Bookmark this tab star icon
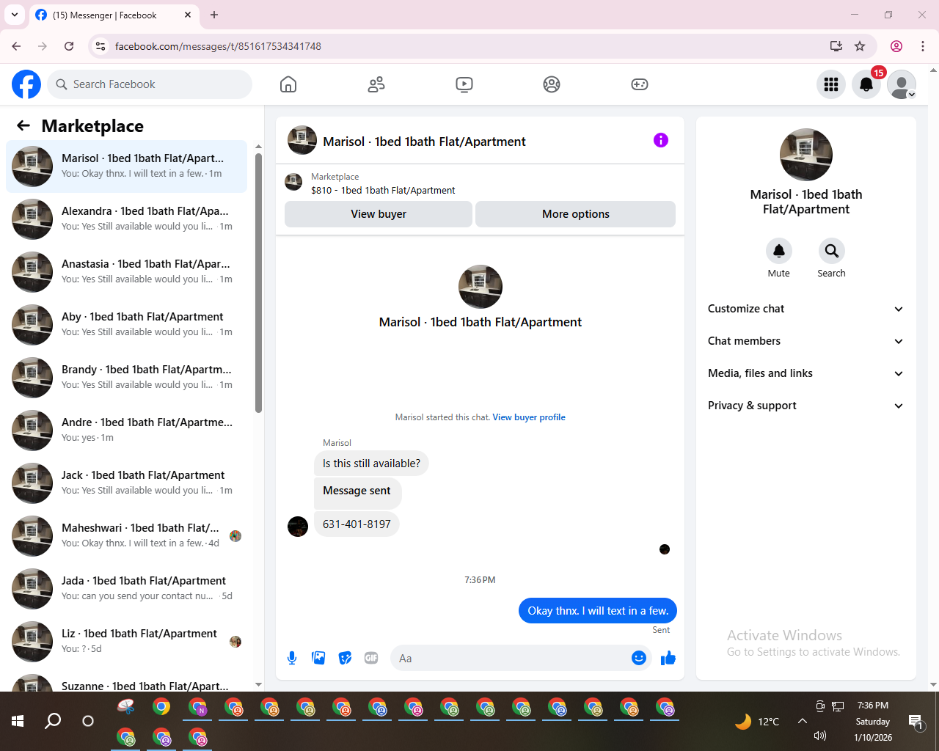 click(x=860, y=46)
